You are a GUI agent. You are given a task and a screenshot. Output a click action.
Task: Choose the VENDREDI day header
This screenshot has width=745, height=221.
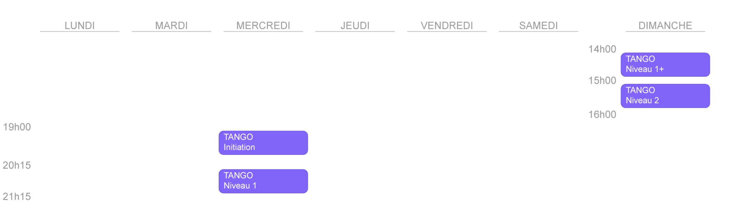[x=447, y=25]
